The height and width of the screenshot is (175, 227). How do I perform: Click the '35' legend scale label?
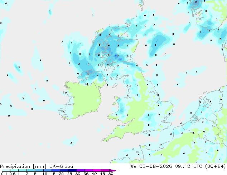coord(86,174)
